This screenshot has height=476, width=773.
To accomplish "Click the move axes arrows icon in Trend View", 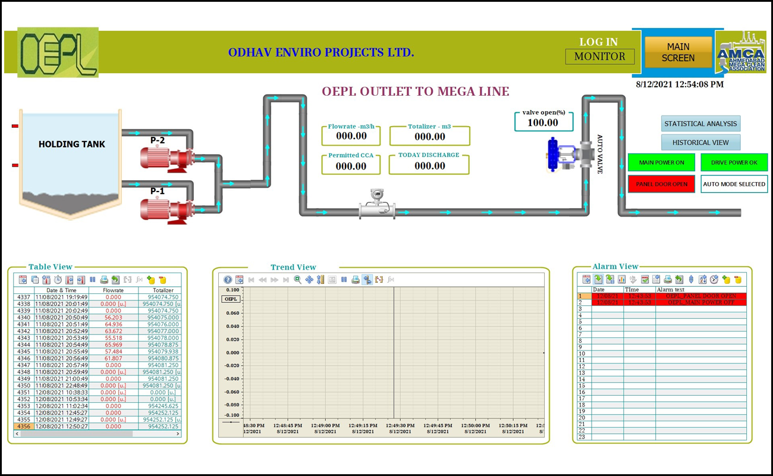I will click(309, 280).
